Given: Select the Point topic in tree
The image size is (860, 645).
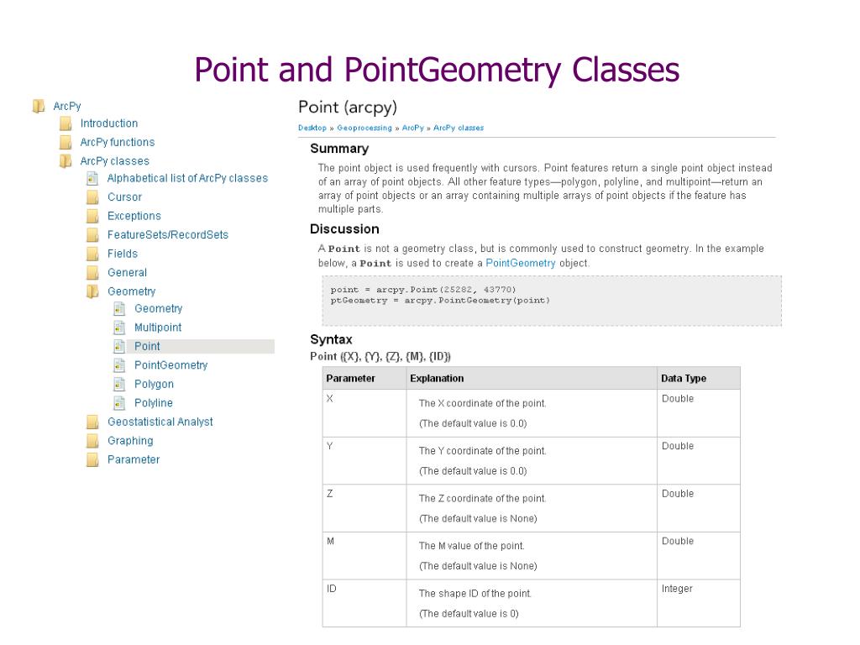Looking at the screenshot, I should click(x=147, y=347).
